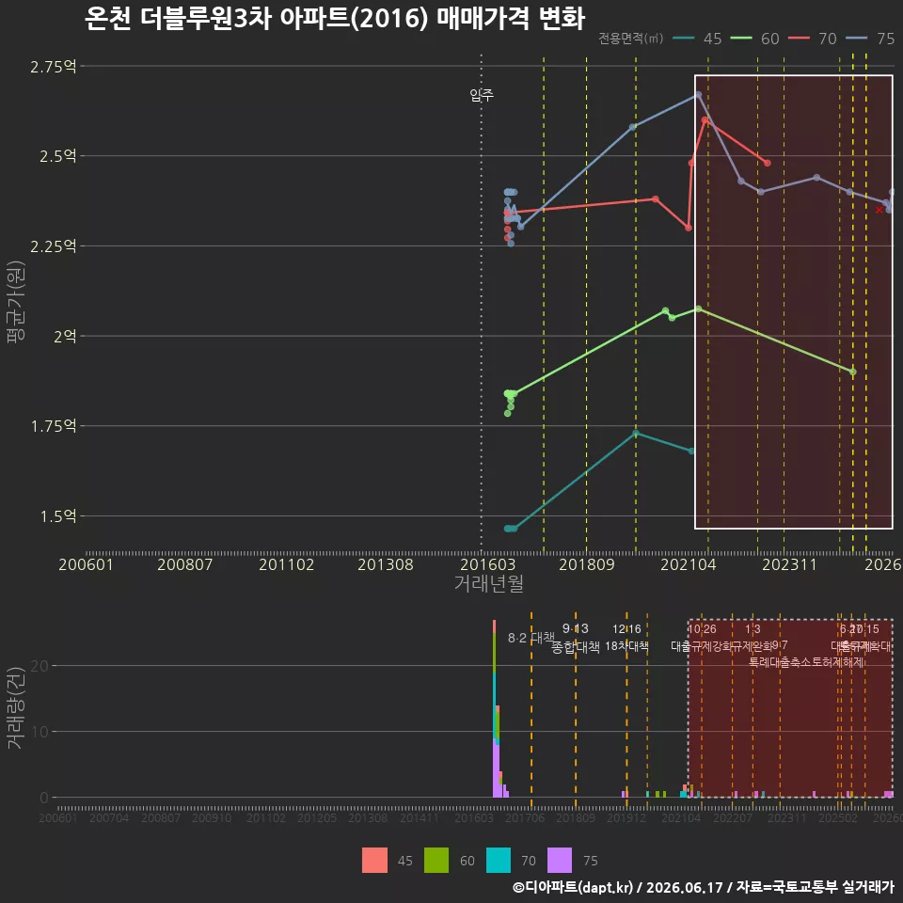The image size is (903, 903).
Task: Click 201308 on the price chart x-axis
Action: (386, 564)
